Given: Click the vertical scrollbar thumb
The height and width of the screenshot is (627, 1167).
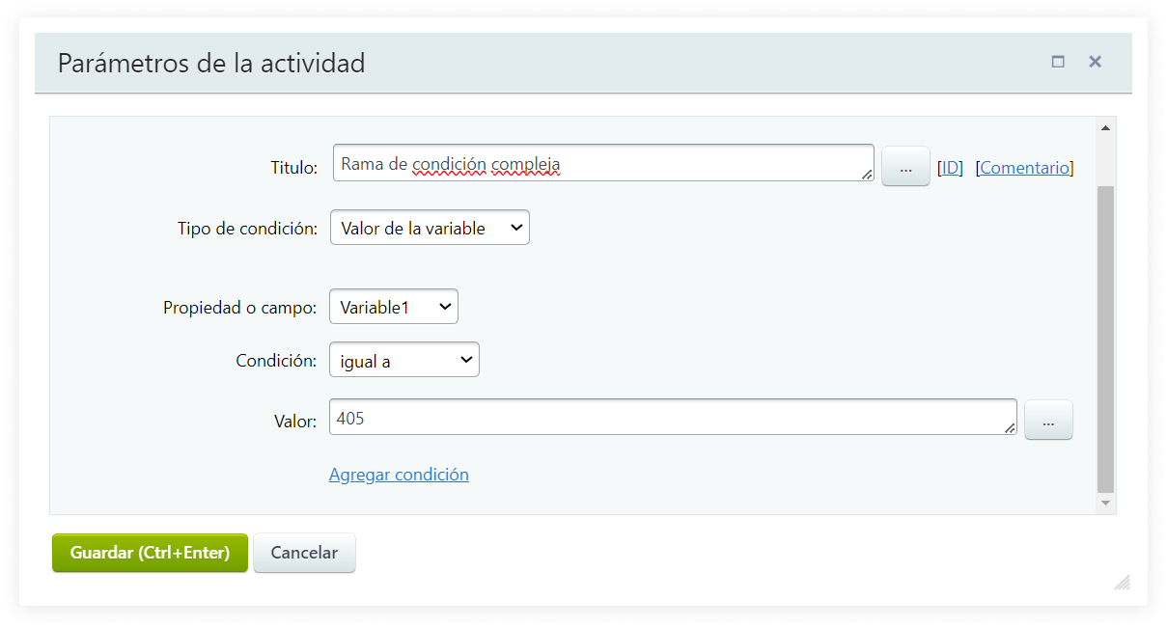Looking at the screenshot, I should [1105, 338].
